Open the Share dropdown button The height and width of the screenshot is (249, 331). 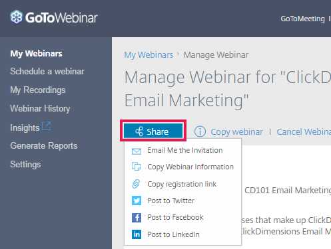(153, 131)
